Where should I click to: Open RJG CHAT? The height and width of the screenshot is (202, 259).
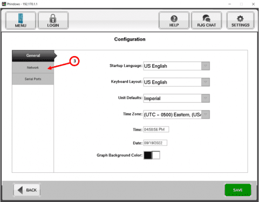(207, 20)
